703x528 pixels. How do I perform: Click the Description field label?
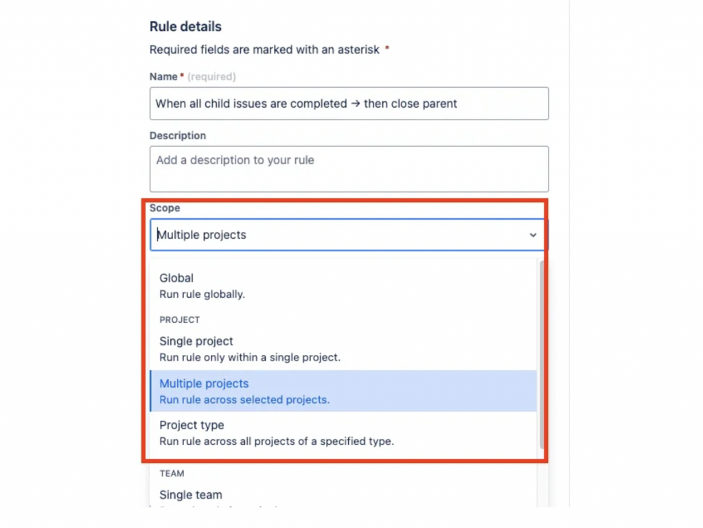pos(178,135)
